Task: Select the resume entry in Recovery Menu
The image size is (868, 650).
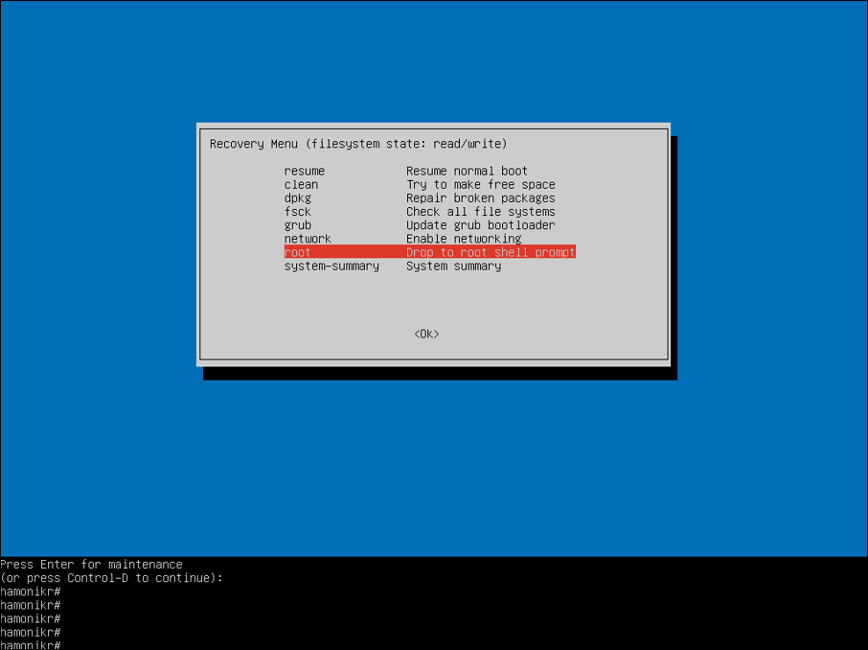Action: pyautogui.click(x=304, y=171)
